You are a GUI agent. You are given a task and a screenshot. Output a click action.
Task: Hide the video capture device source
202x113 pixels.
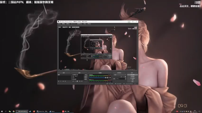tap(85, 75)
